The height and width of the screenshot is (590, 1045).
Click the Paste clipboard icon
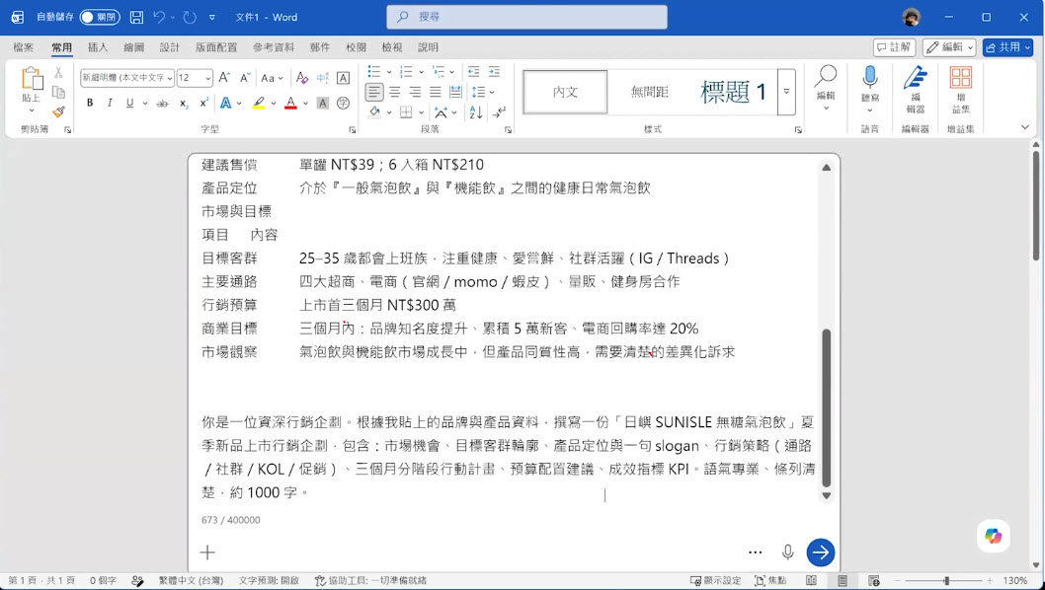(x=32, y=79)
